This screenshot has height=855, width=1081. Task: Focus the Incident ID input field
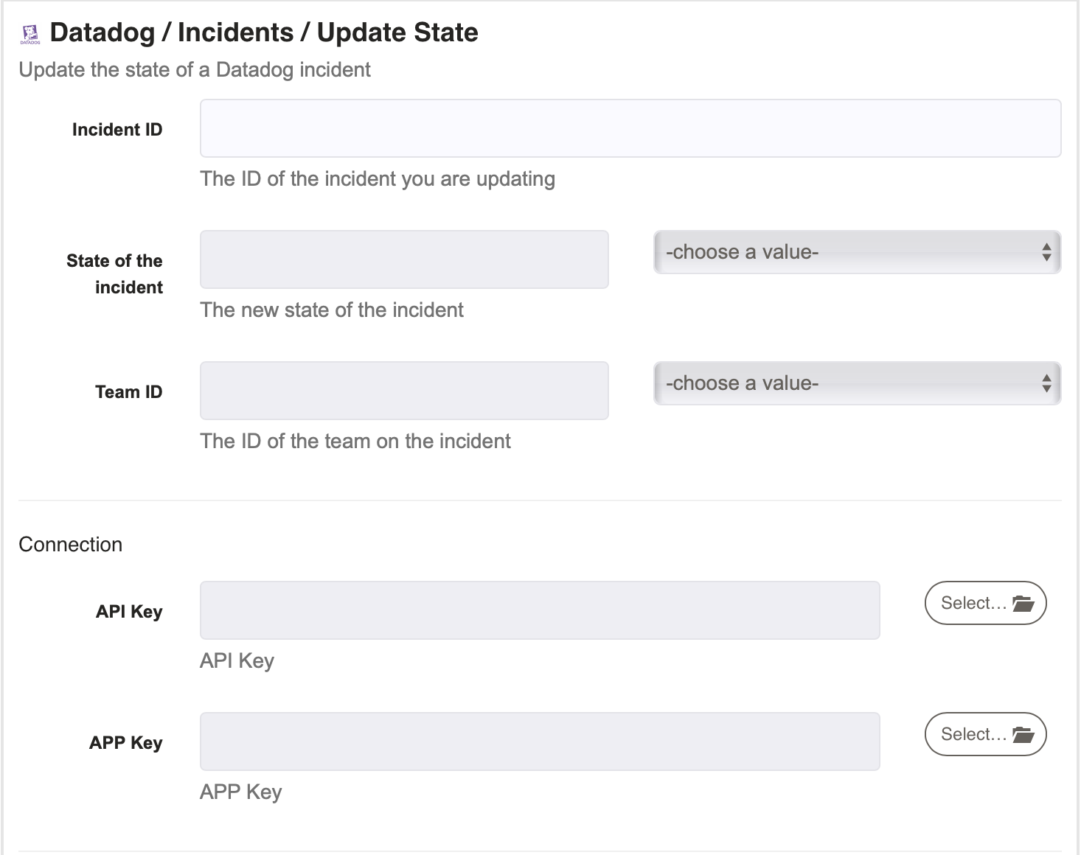point(630,128)
